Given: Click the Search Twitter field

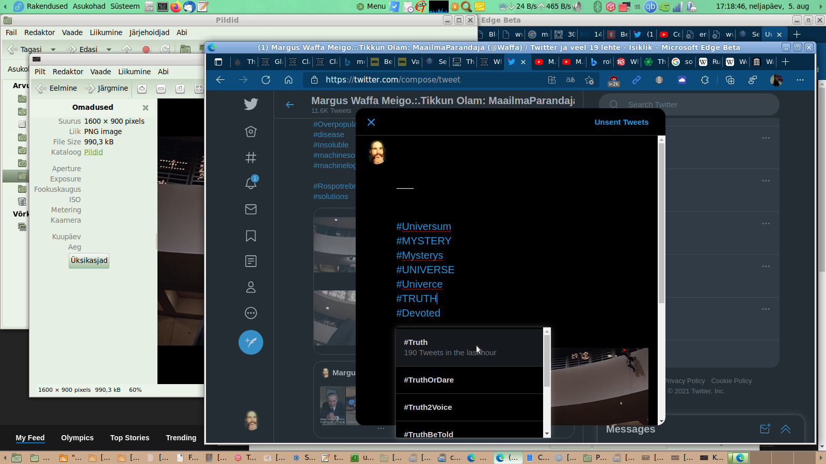Looking at the screenshot, I should (x=689, y=105).
